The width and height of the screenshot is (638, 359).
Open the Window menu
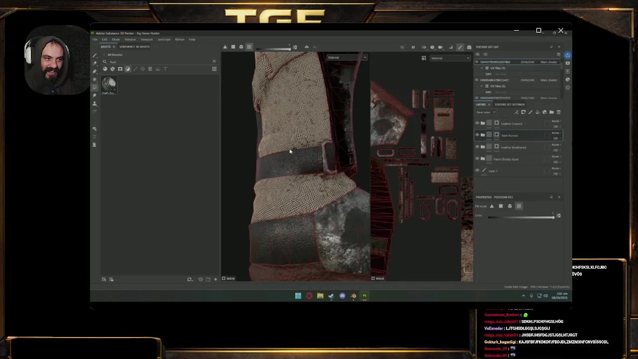130,39
